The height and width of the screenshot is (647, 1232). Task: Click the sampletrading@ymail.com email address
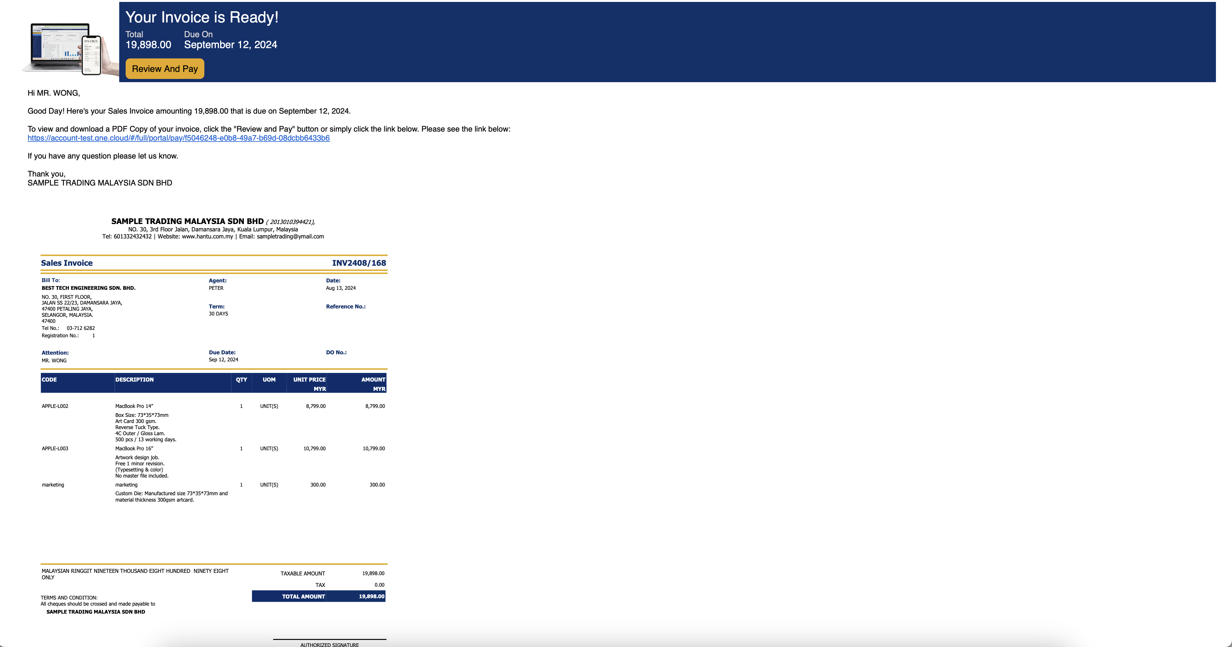pos(290,237)
